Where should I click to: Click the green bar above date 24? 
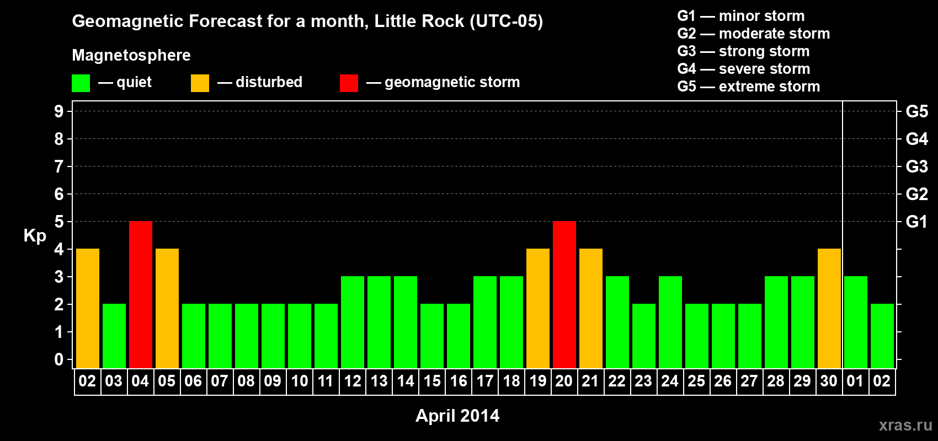670,322
